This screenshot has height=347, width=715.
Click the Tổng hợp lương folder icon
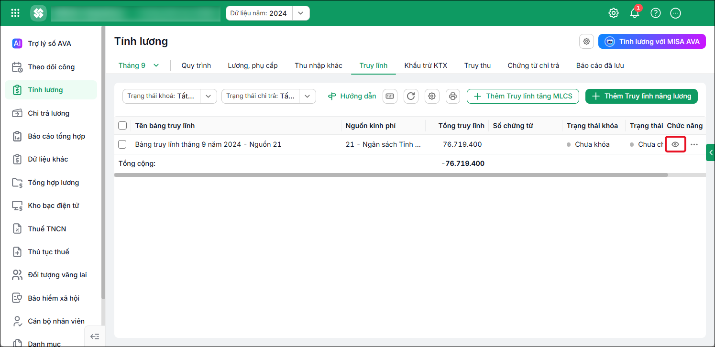click(17, 183)
